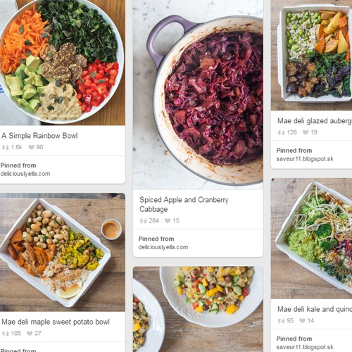This screenshot has height=352, width=352.
Task: Click repin icon under Mae deli kale and quinoa
Action: coord(281,321)
